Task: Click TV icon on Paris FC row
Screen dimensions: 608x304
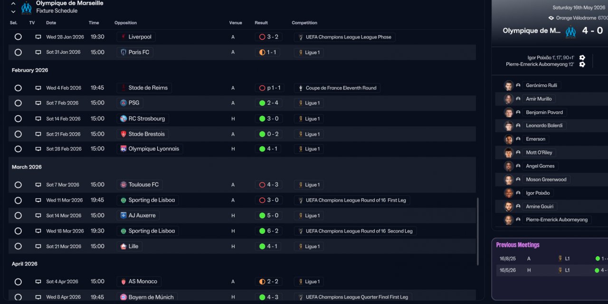Action: click(38, 52)
